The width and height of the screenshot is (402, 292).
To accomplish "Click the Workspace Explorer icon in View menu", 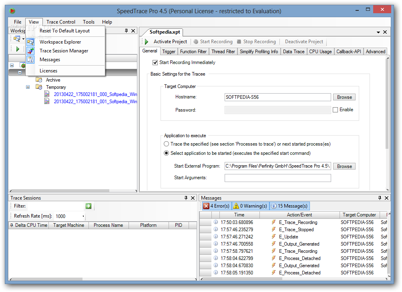I will click(30, 42).
